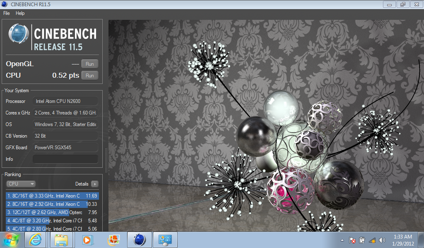Open the Help menu
This screenshot has width=424, height=248.
(20, 13)
